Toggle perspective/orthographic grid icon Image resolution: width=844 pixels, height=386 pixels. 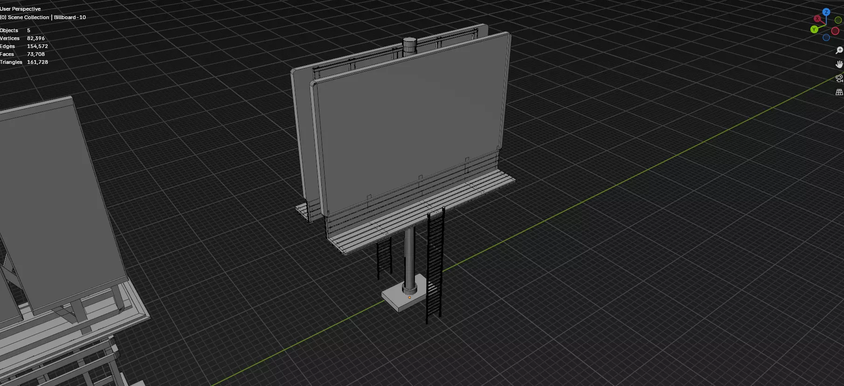[x=839, y=92]
